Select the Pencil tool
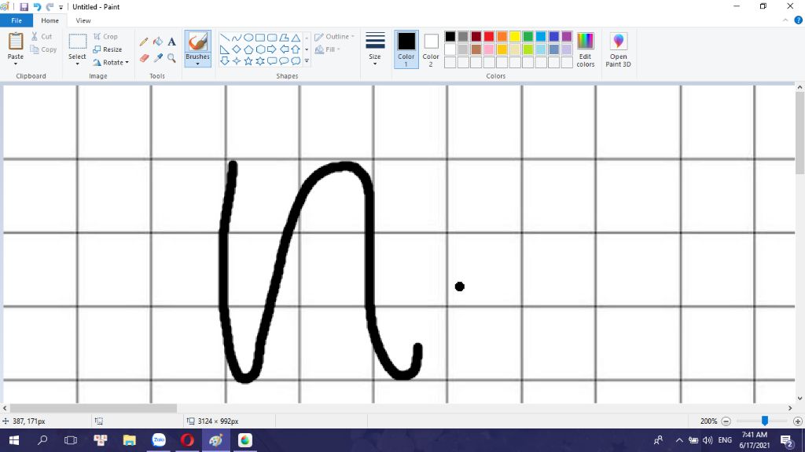The height and width of the screenshot is (452, 805). (x=144, y=42)
